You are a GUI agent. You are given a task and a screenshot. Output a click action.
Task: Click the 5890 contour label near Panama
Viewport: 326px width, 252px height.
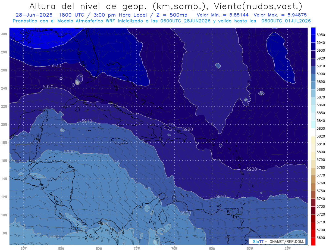[x=104, y=223]
